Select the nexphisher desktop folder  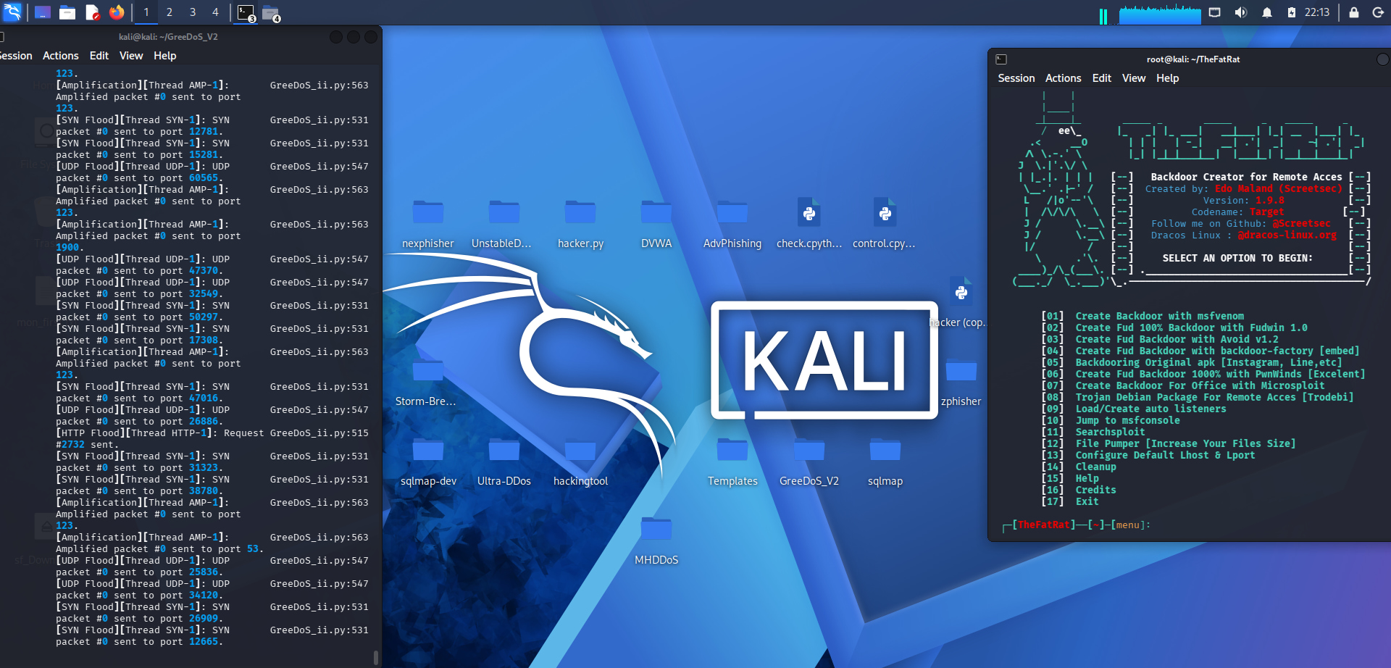pos(428,223)
